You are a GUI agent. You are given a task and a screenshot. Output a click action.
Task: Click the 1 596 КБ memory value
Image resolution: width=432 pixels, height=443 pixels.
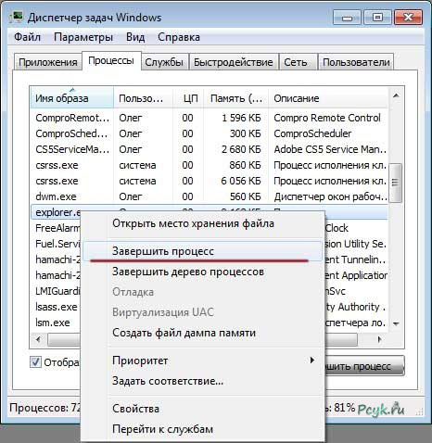click(x=241, y=118)
